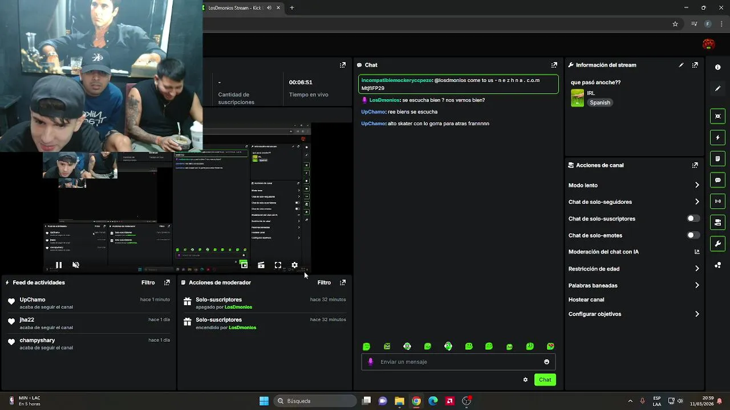
Task: Open chat settings gear beside Chat button
Action: pyautogui.click(x=525, y=380)
